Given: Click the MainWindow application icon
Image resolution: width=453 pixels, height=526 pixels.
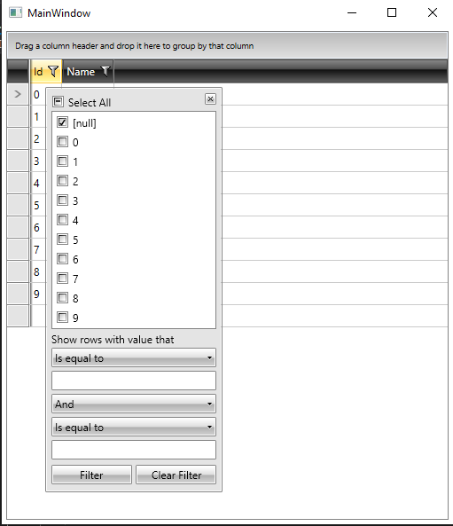Looking at the screenshot, I should [15, 12].
